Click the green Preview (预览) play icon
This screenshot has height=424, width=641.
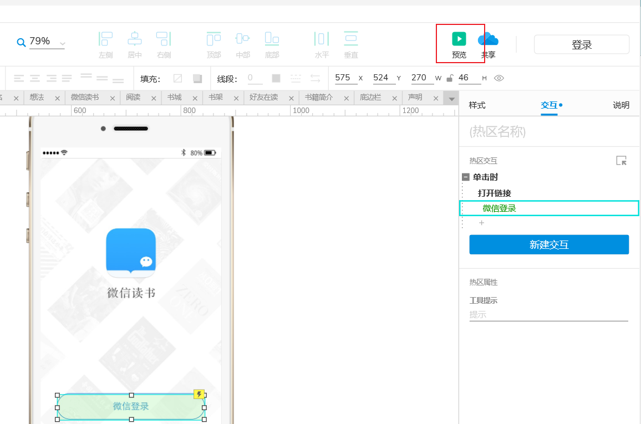pyautogui.click(x=459, y=39)
